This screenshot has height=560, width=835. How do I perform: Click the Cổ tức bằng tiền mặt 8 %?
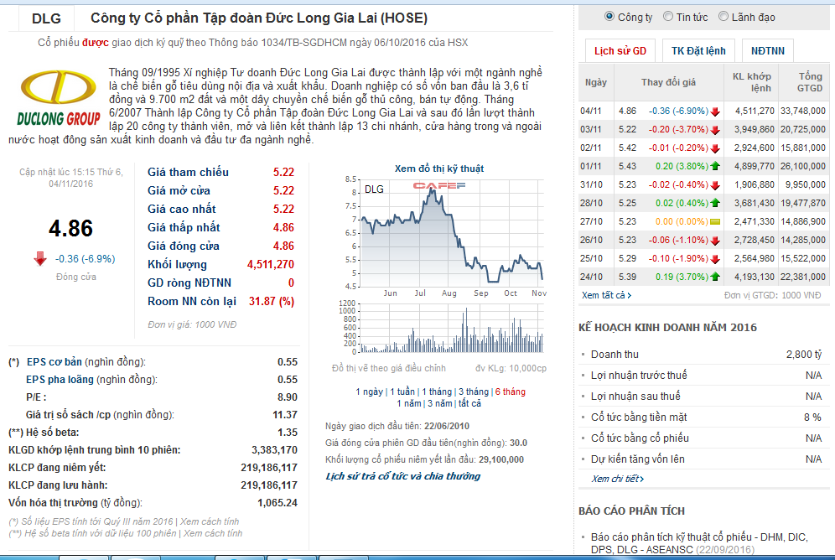[x=812, y=417]
